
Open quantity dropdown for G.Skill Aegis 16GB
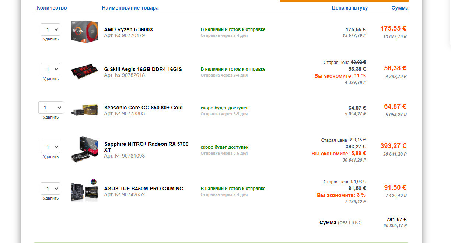(50, 69)
